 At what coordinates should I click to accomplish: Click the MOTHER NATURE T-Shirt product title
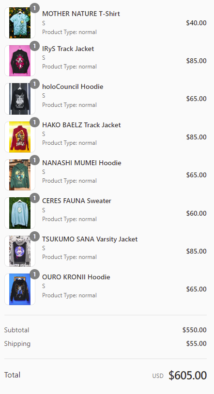81,14
